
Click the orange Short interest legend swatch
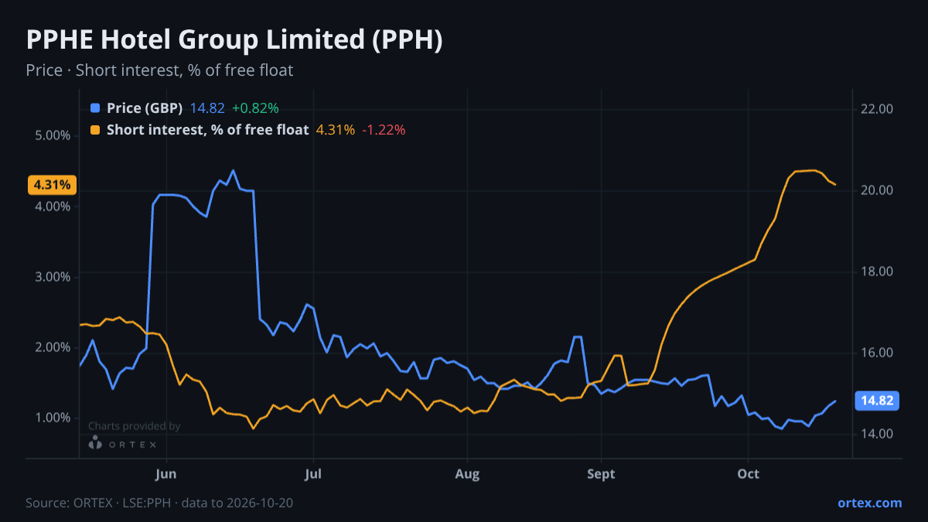coord(95,130)
